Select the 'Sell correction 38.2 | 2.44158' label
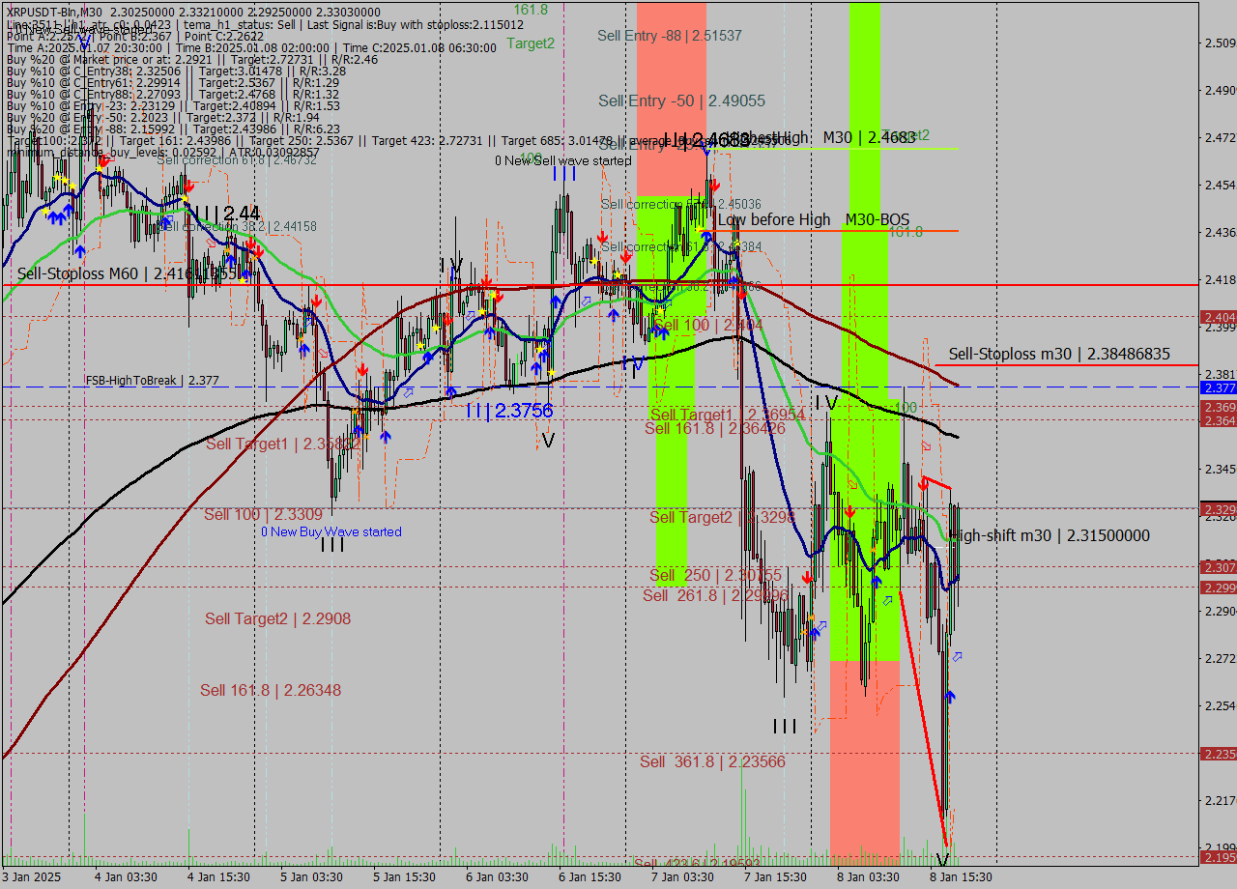 tap(238, 226)
